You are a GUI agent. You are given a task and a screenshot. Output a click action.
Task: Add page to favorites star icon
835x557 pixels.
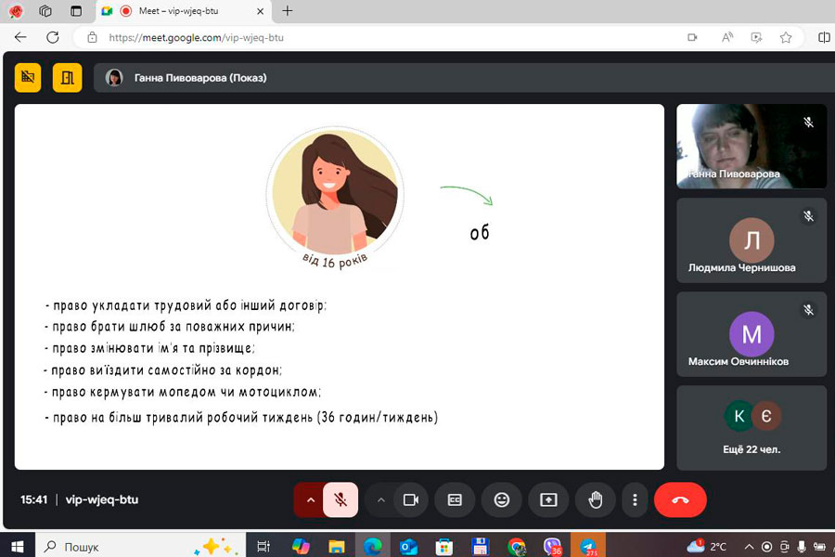click(786, 37)
